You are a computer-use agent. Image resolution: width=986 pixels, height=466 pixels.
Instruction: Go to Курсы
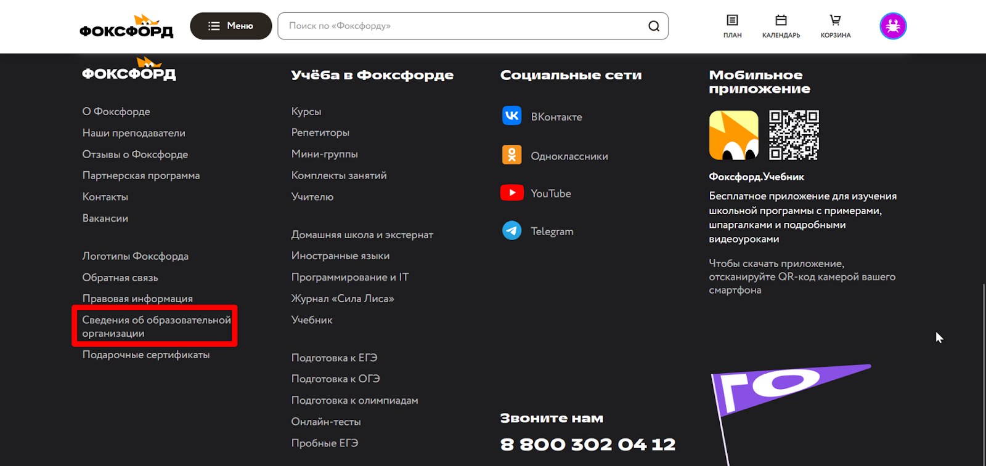click(306, 111)
